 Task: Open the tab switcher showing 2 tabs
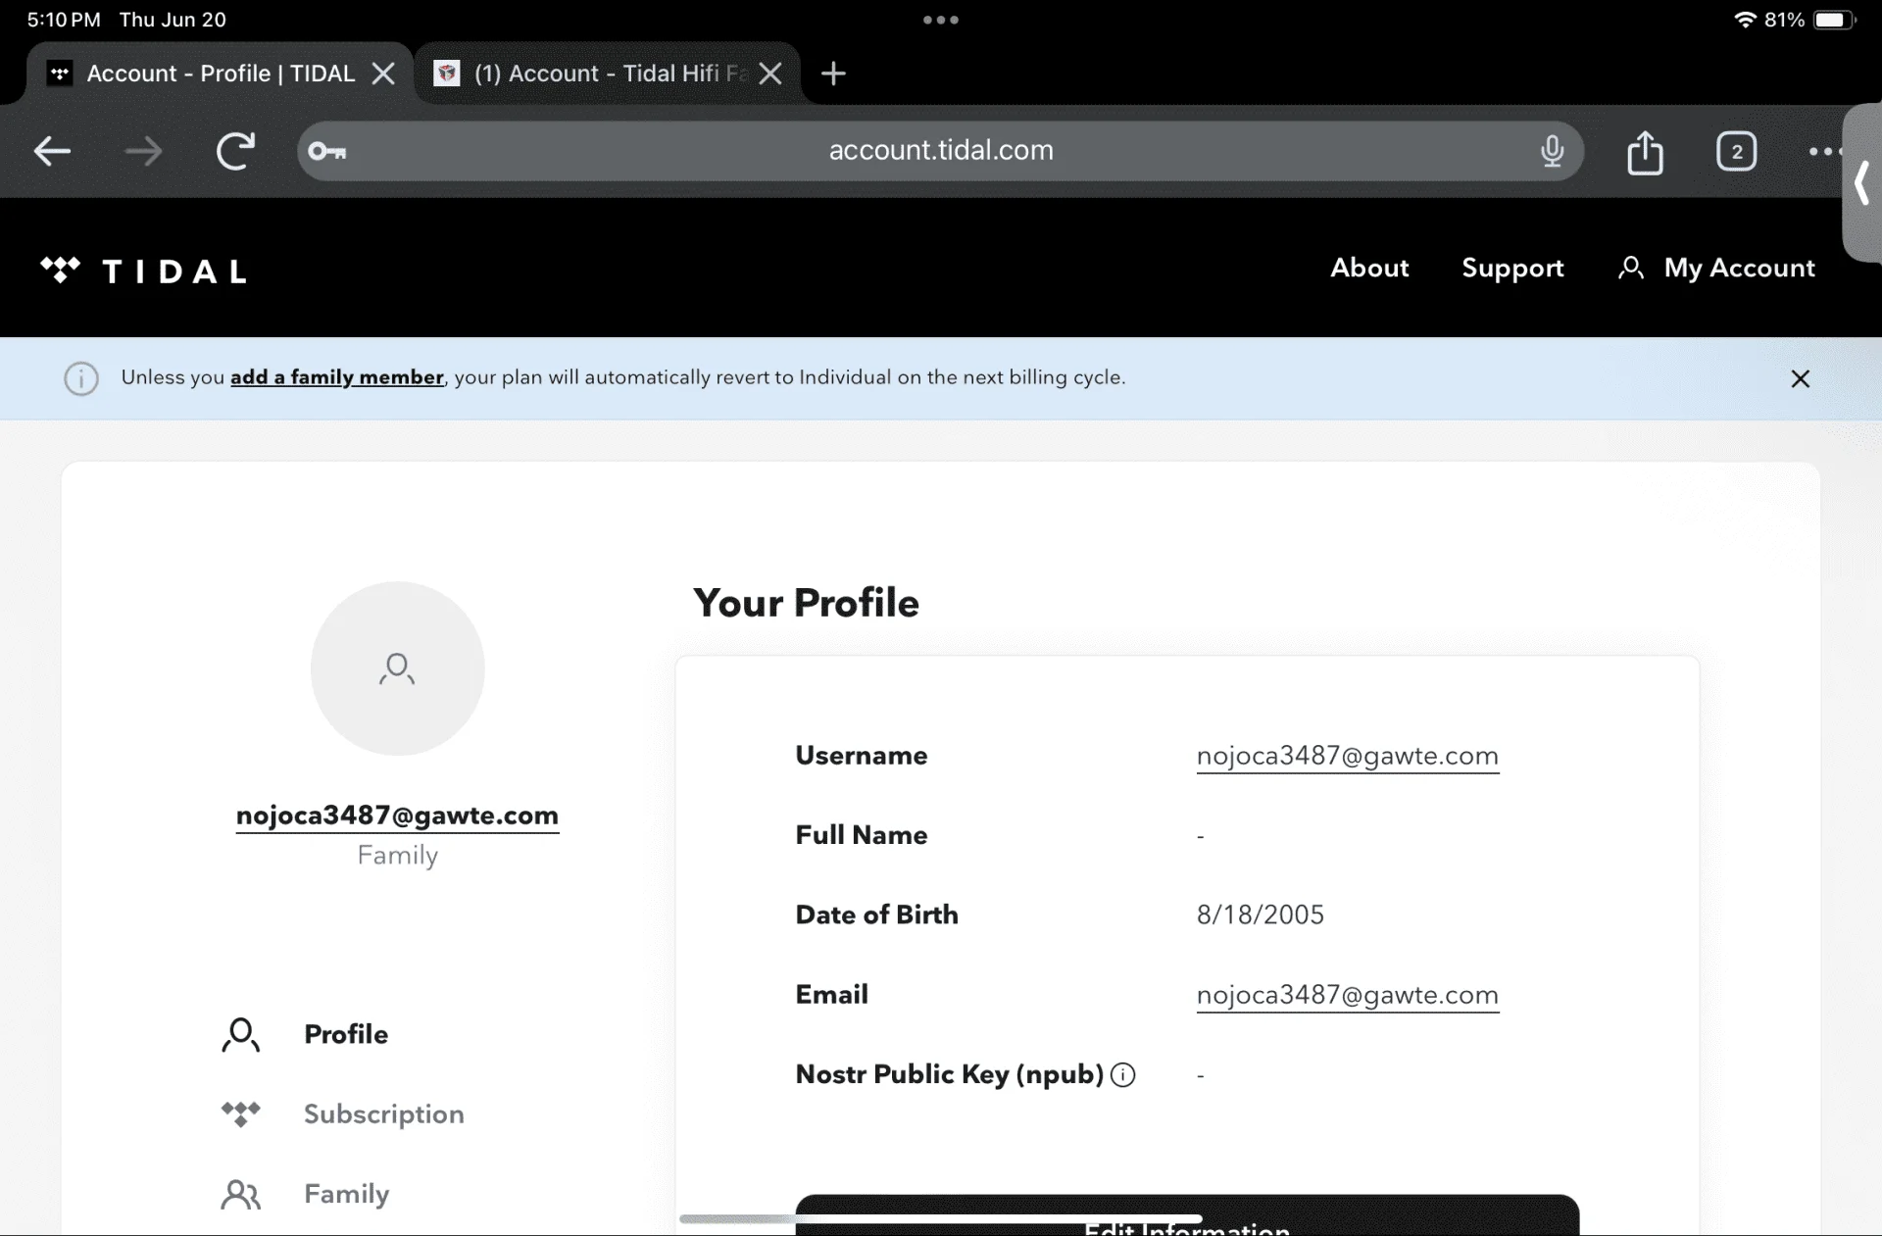point(1736,151)
